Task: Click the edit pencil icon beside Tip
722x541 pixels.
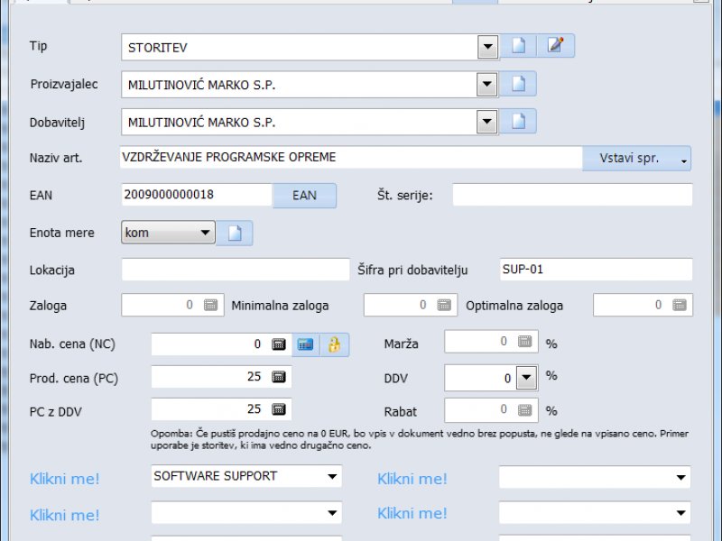Action: pos(556,46)
